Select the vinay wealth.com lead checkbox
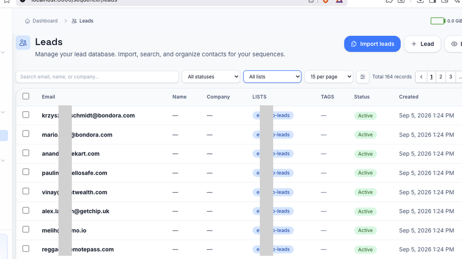This screenshot has width=462, height=259. point(26,191)
